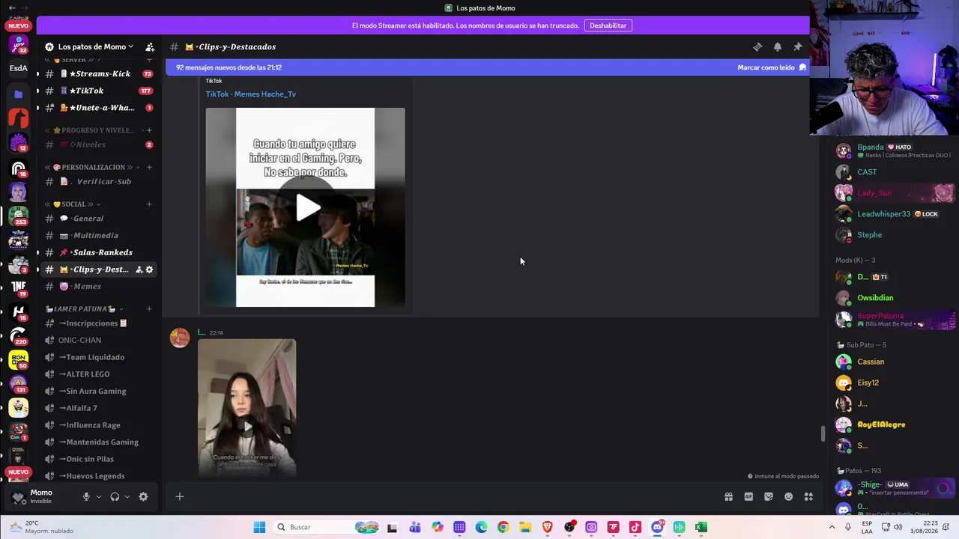Screen dimensions: 959x539
Task: Open the emoji picker
Action: [788, 496]
